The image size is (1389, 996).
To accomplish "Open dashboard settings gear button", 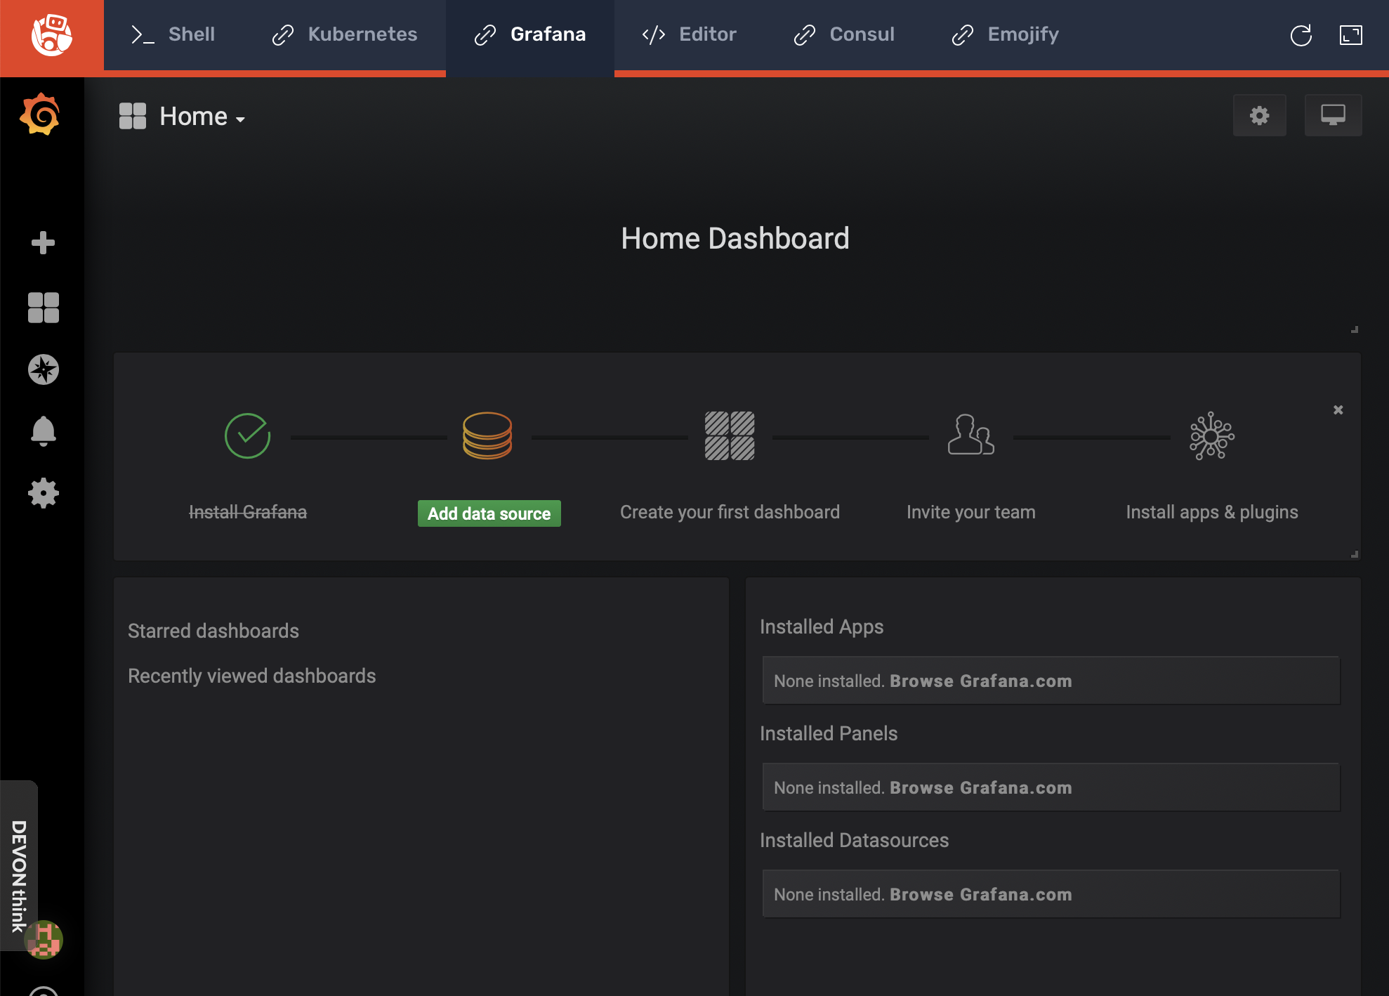I will 1260,115.
